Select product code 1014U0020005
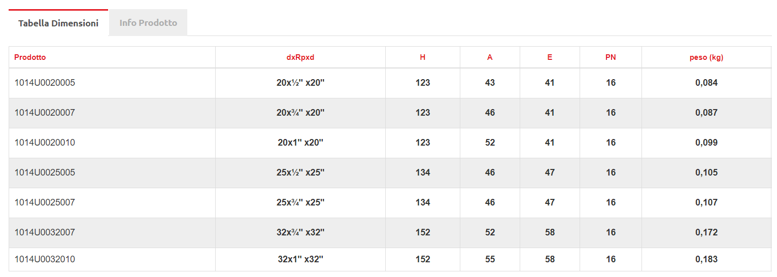This screenshot has height=277, width=777. (x=45, y=83)
